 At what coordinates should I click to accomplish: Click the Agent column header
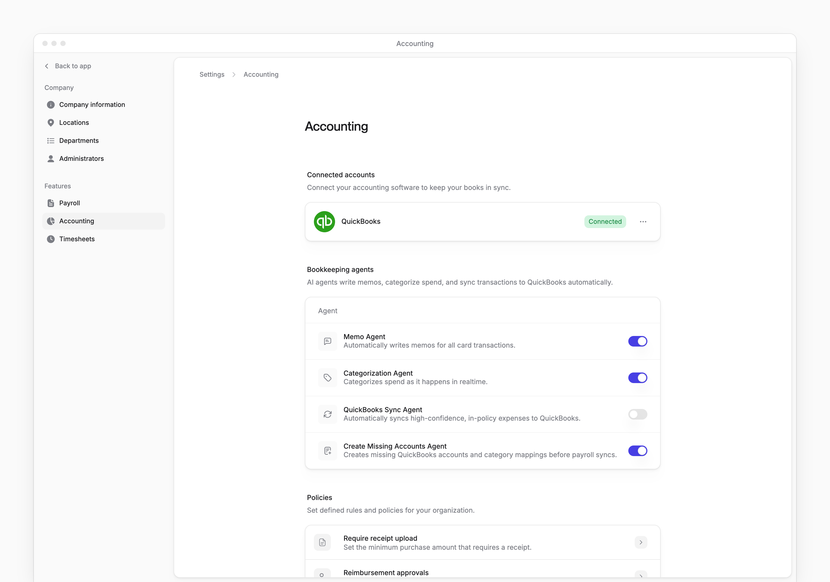click(327, 311)
